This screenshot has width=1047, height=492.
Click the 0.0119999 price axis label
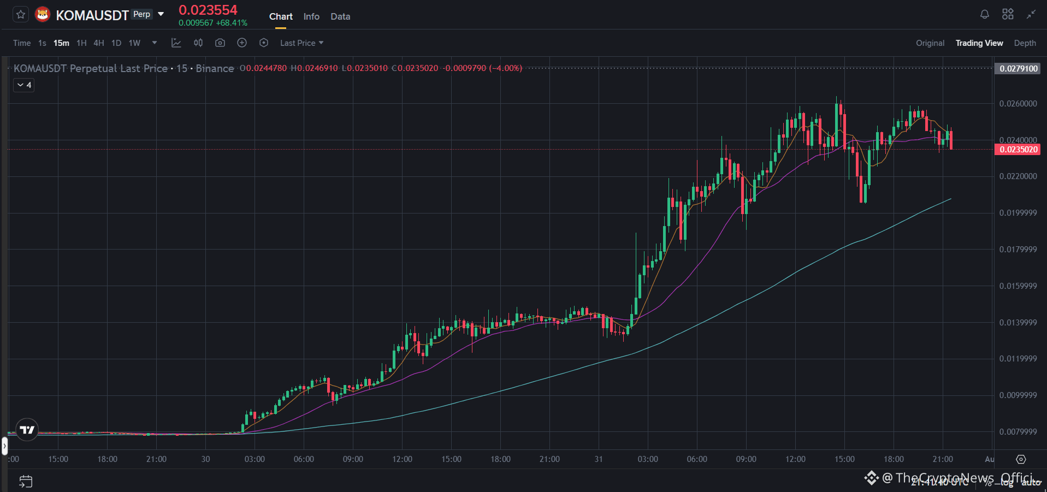[x=1018, y=359]
